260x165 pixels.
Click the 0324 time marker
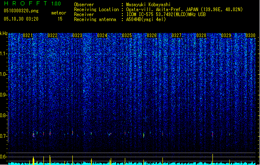click(x=102, y=35)
